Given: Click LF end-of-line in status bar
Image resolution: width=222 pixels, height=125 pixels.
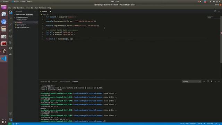Looking at the screenshot, I should pyautogui.click(x=204, y=124).
